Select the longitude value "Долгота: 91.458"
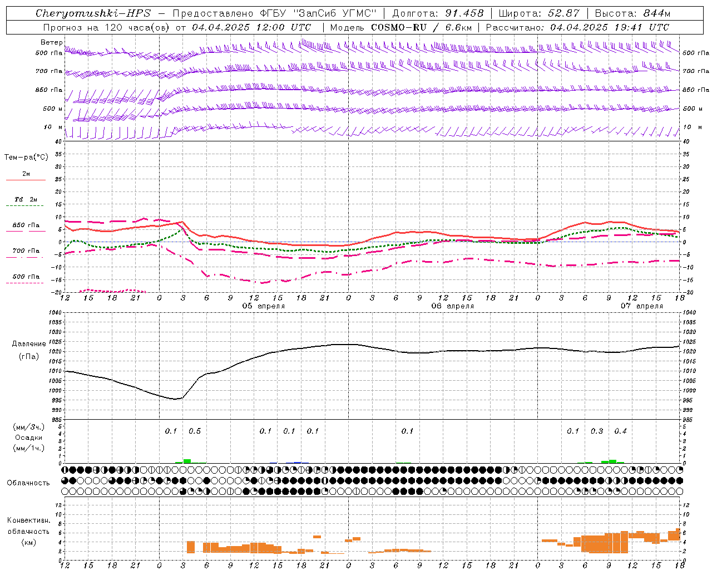Screen dimensions: 712x570 (x=438, y=13)
